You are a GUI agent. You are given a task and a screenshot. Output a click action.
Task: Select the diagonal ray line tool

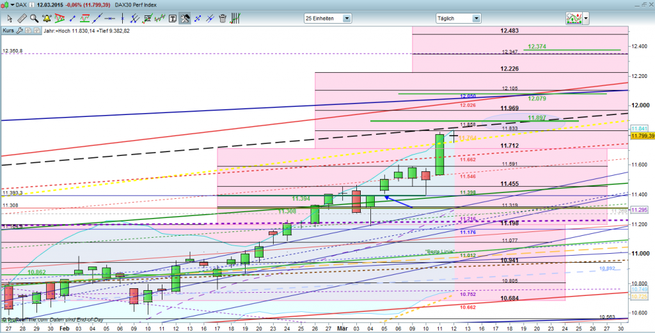click(x=97, y=19)
